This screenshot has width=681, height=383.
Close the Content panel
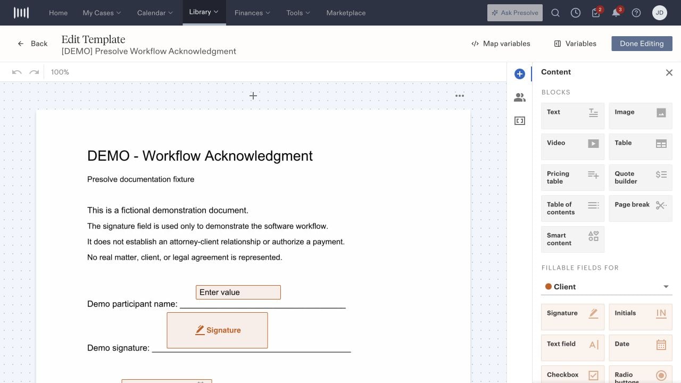pyautogui.click(x=669, y=72)
